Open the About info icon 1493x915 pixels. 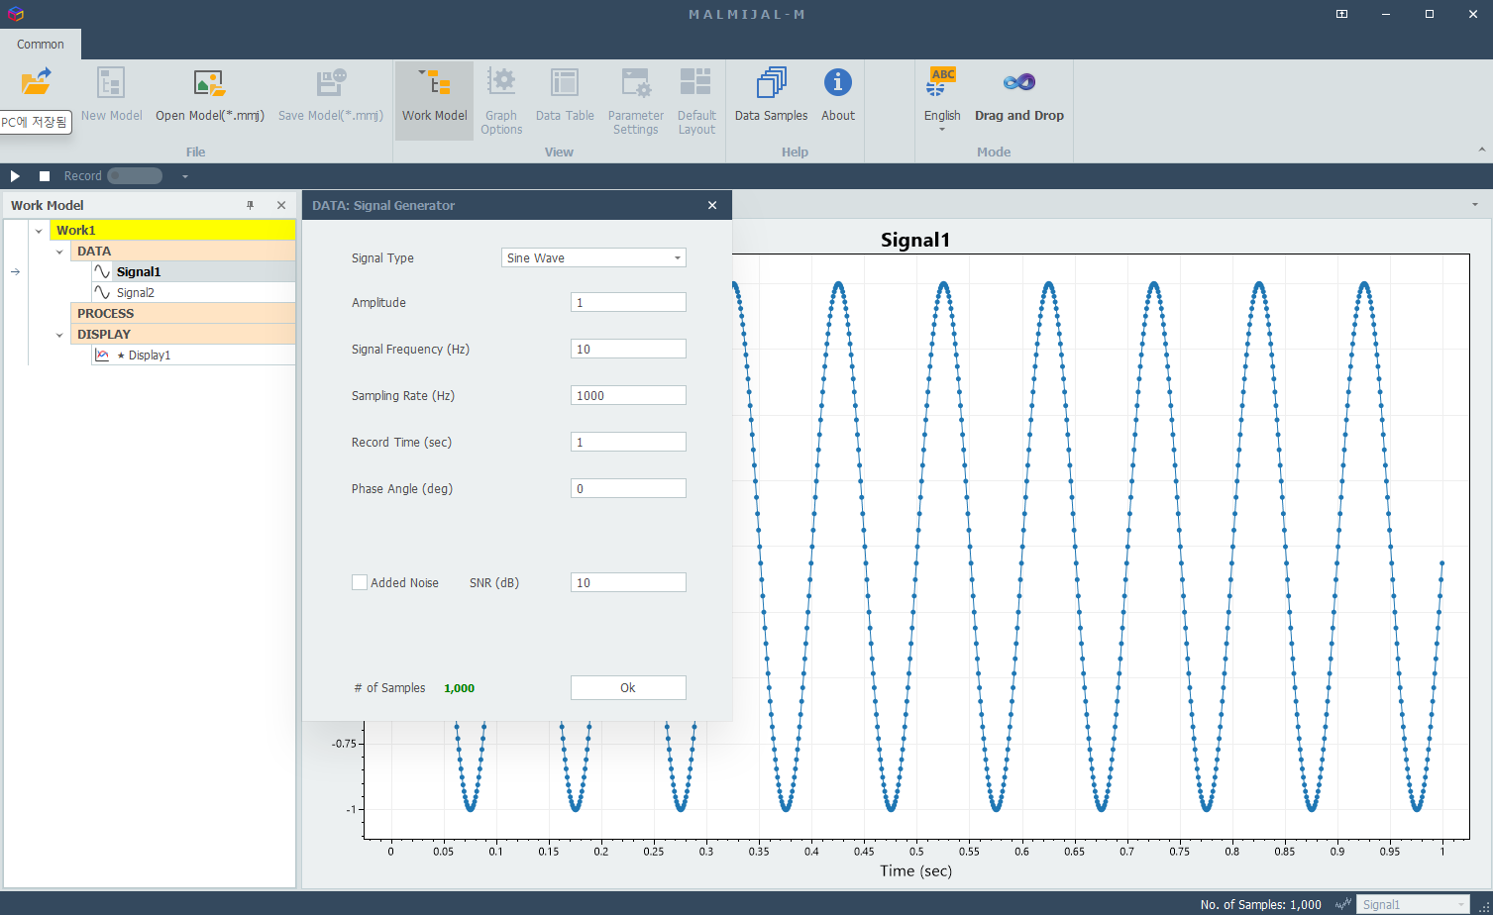pos(837,83)
